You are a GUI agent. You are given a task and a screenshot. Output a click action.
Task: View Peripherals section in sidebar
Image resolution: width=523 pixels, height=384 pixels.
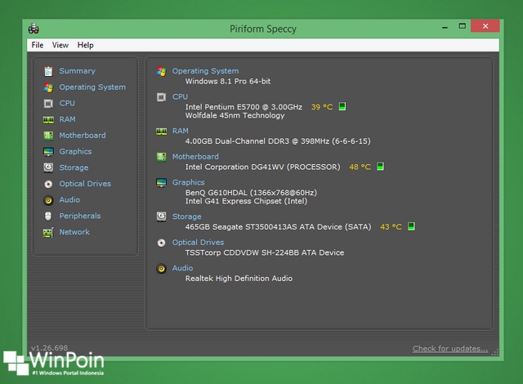(x=80, y=216)
